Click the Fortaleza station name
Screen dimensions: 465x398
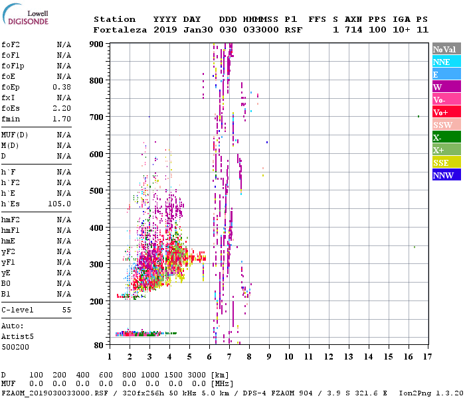(120, 30)
